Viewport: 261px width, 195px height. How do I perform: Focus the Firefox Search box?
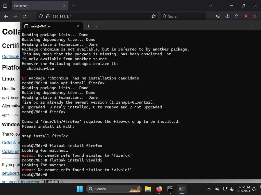(183, 17)
